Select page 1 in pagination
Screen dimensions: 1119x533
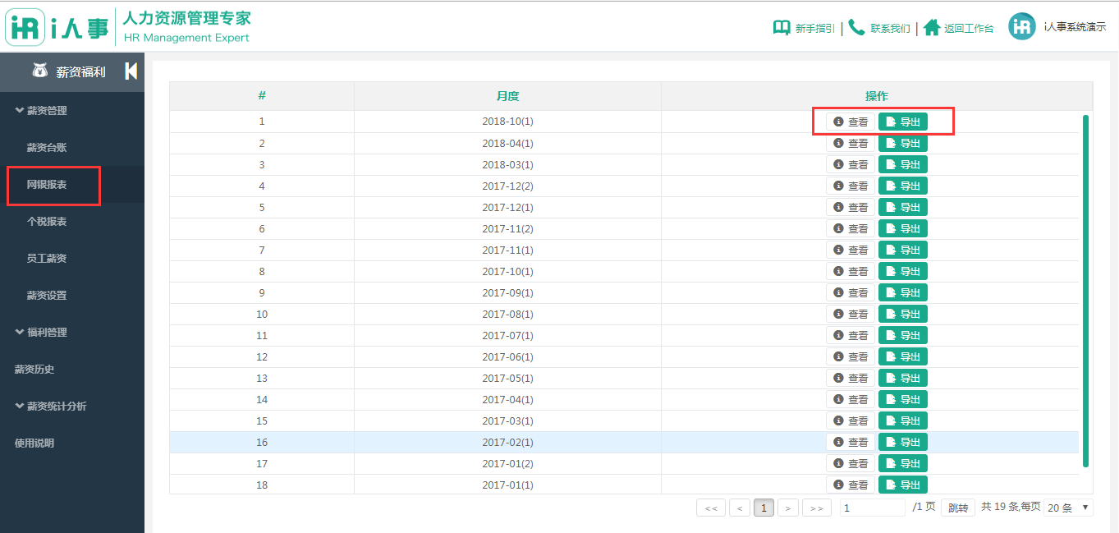(764, 508)
